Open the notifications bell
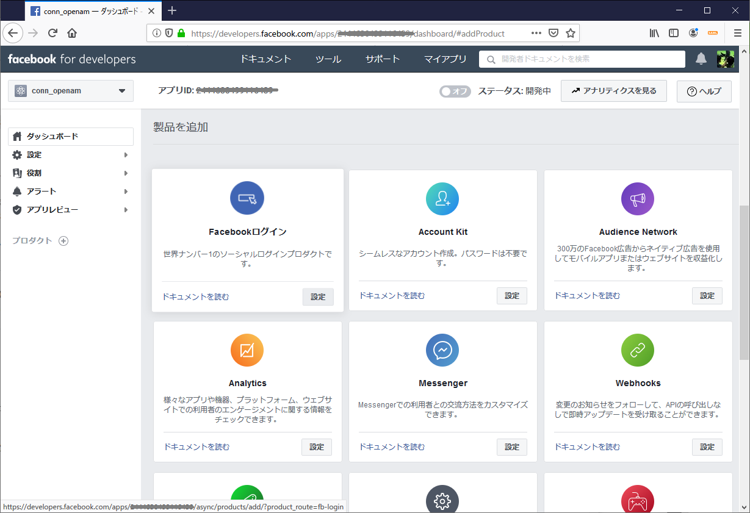Viewport: 750px width, 513px height. 701,59
